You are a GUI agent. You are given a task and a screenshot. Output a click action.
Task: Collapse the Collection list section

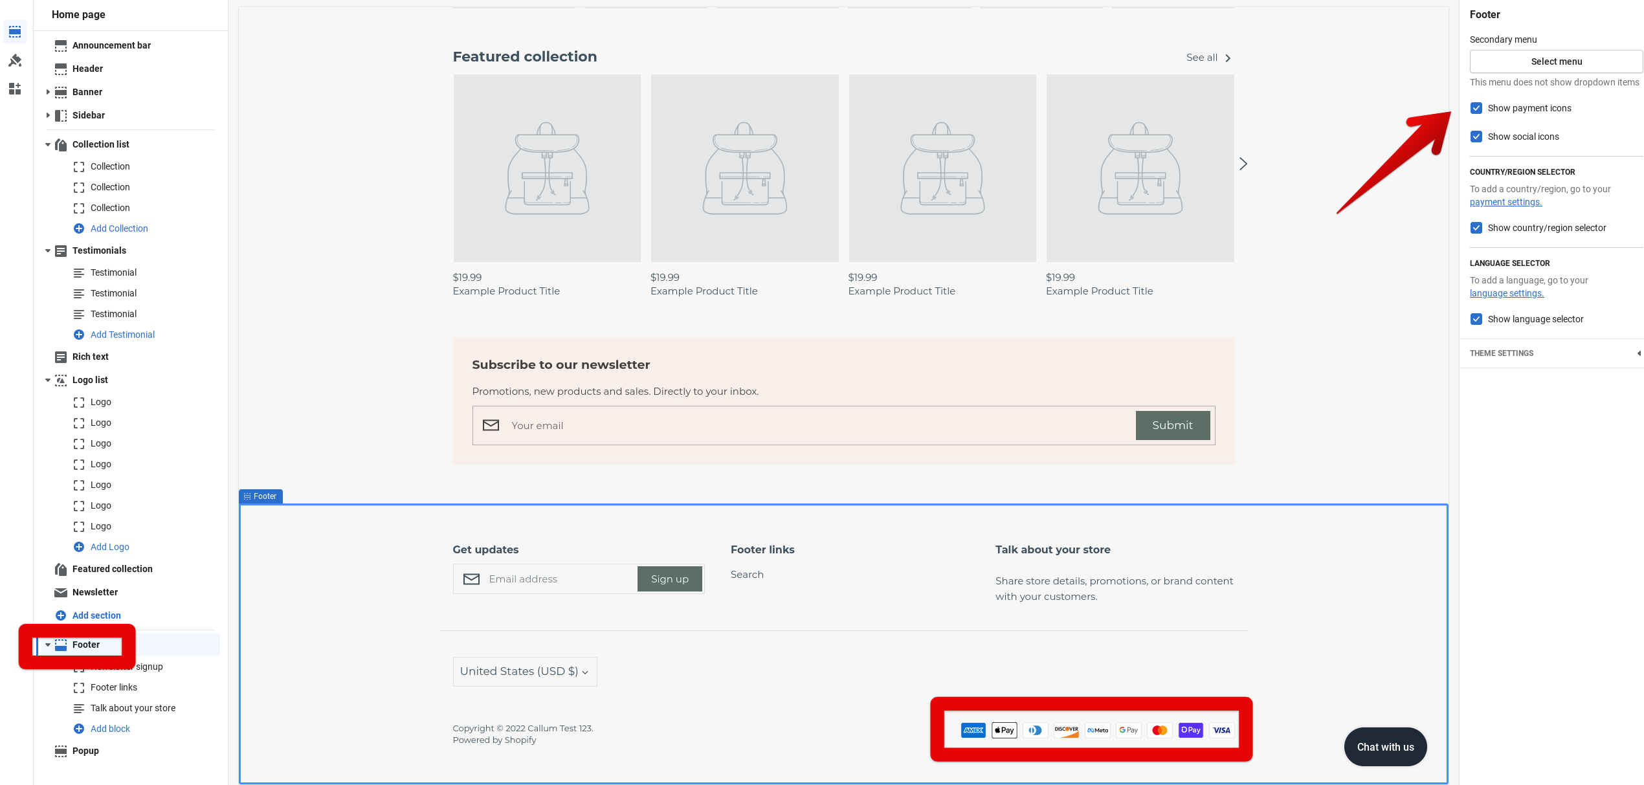(x=48, y=144)
